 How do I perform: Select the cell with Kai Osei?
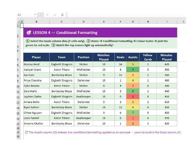coord(36,75)
